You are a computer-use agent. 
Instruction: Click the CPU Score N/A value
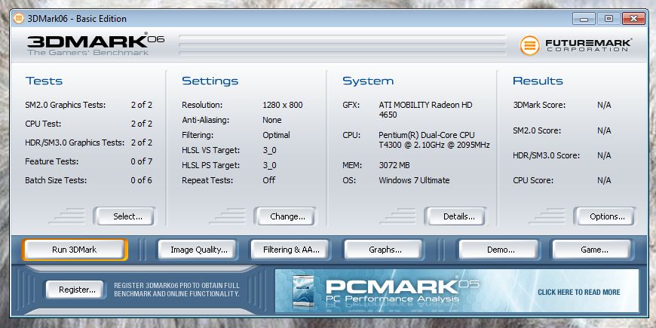604,180
